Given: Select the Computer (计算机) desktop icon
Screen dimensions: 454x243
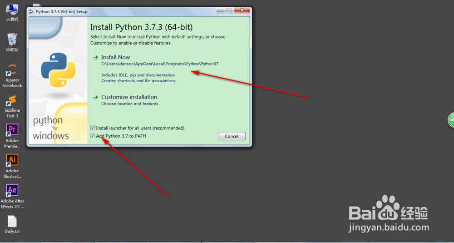Looking at the screenshot, I should (12, 12).
